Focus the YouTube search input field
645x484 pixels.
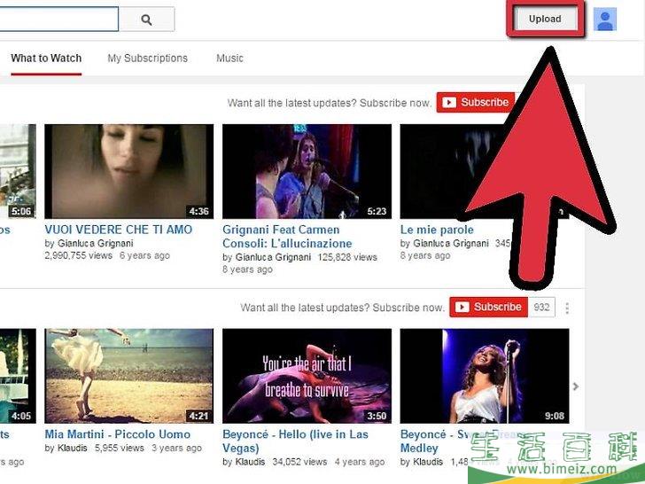tap(58, 19)
